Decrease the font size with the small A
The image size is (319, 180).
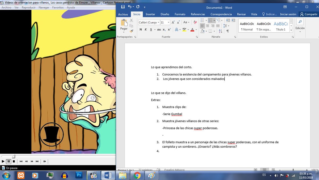179,23
